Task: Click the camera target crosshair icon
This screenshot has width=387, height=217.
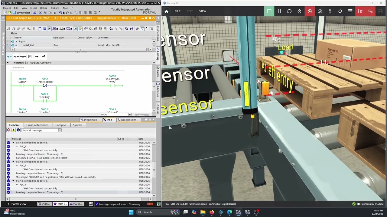Action: (340, 11)
